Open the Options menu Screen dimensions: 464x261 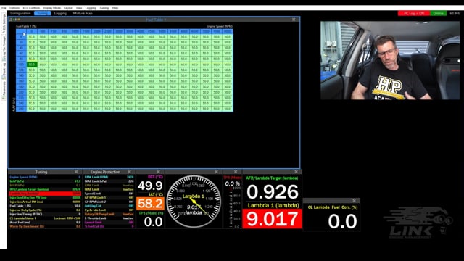(14, 8)
